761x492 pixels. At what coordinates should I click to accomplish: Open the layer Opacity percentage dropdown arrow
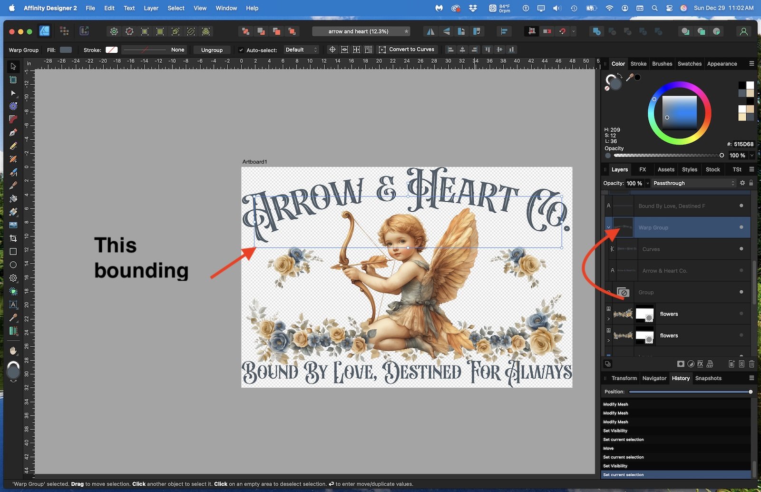647,183
